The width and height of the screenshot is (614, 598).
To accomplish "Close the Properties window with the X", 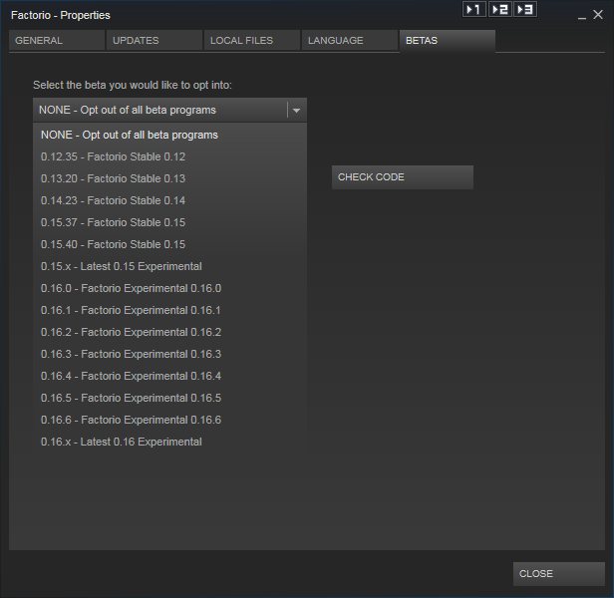I will click(598, 15).
